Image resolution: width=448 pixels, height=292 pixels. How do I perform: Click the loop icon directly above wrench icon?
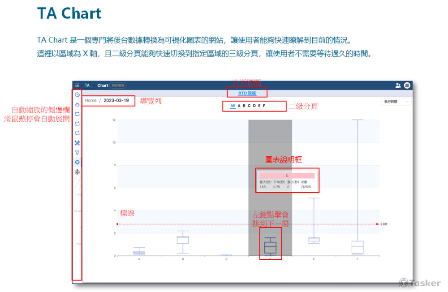click(x=77, y=133)
